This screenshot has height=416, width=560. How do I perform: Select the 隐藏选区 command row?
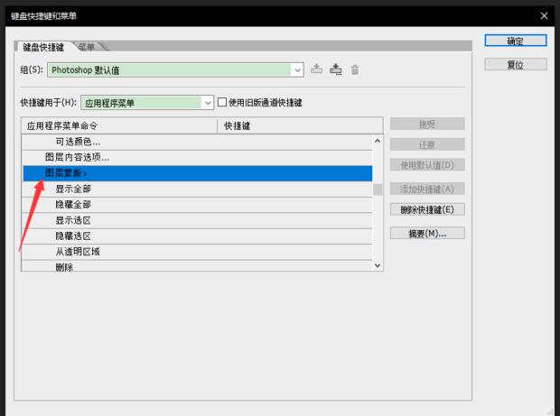73,236
